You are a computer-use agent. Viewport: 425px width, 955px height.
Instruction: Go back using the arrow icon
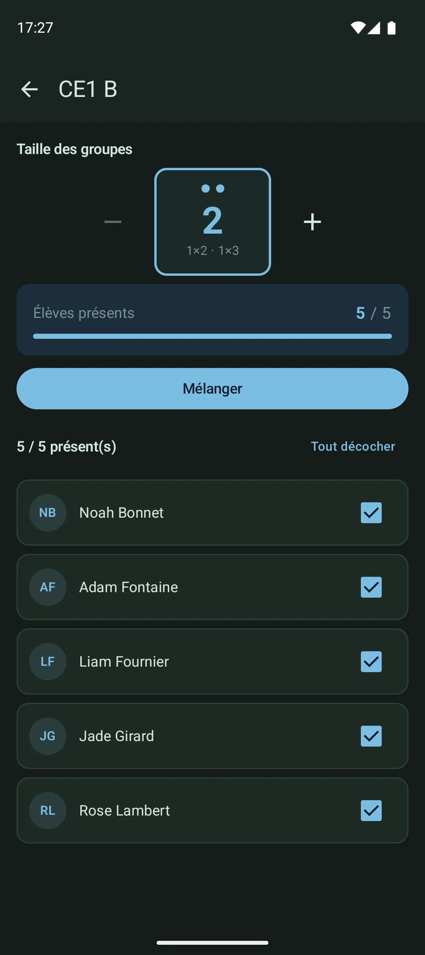(x=30, y=89)
